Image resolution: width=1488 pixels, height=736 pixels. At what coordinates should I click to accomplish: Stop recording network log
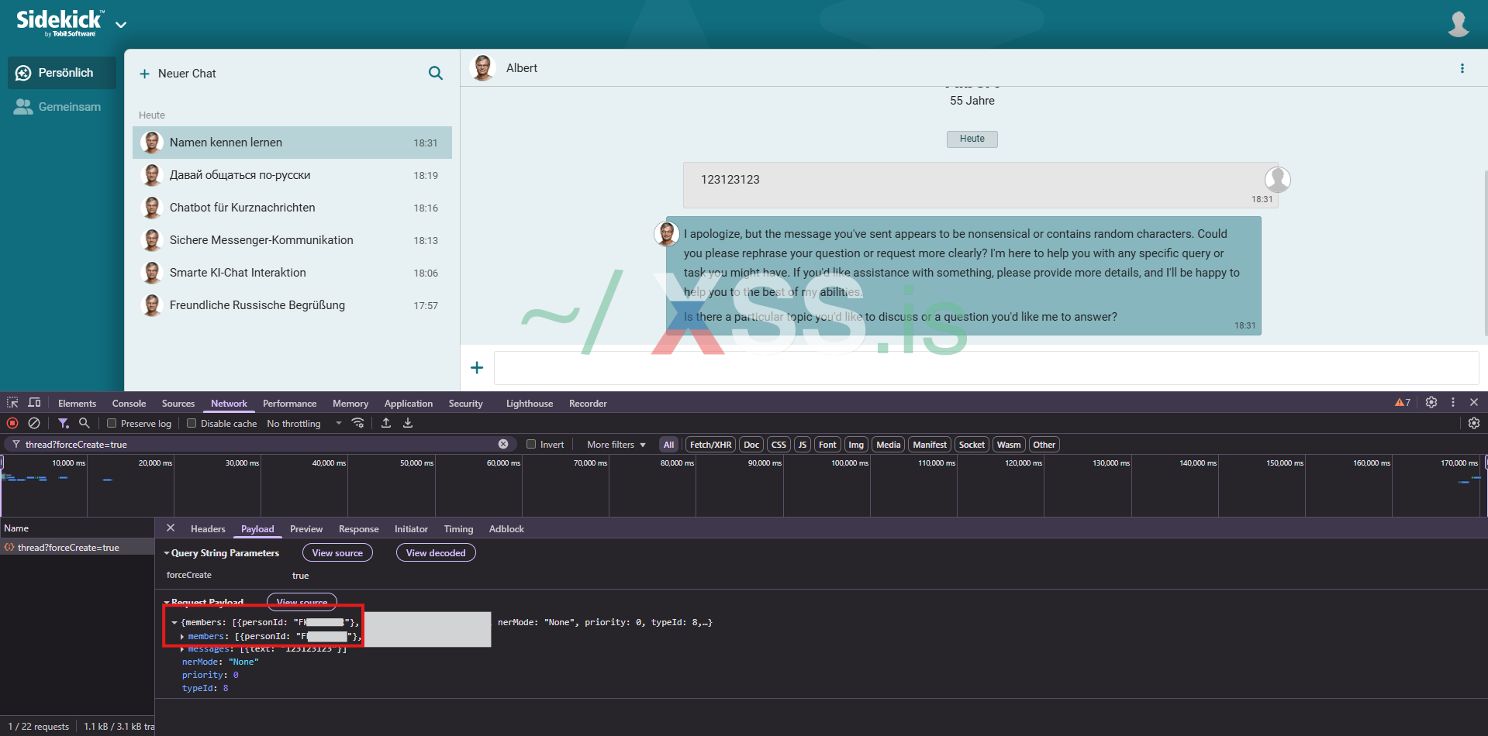pyautogui.click(x=12, y=423)
